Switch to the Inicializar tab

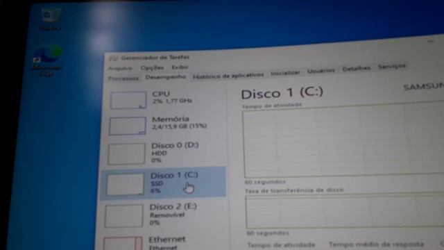(285, 73)
